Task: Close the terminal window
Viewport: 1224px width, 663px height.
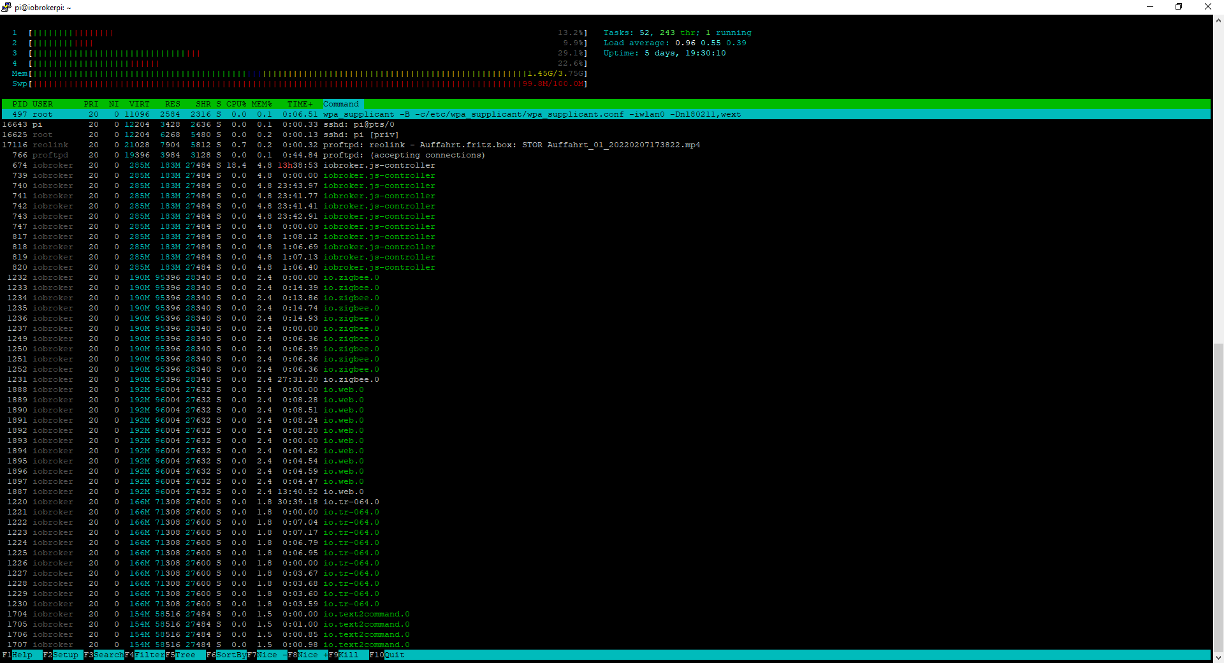Action: pyautogui.click(x=1208, y=7)
